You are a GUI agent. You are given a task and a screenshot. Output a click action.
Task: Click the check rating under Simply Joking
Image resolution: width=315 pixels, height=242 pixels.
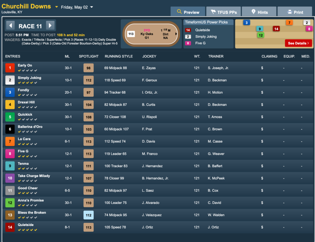pyautogui.click(x=28, y=83)
